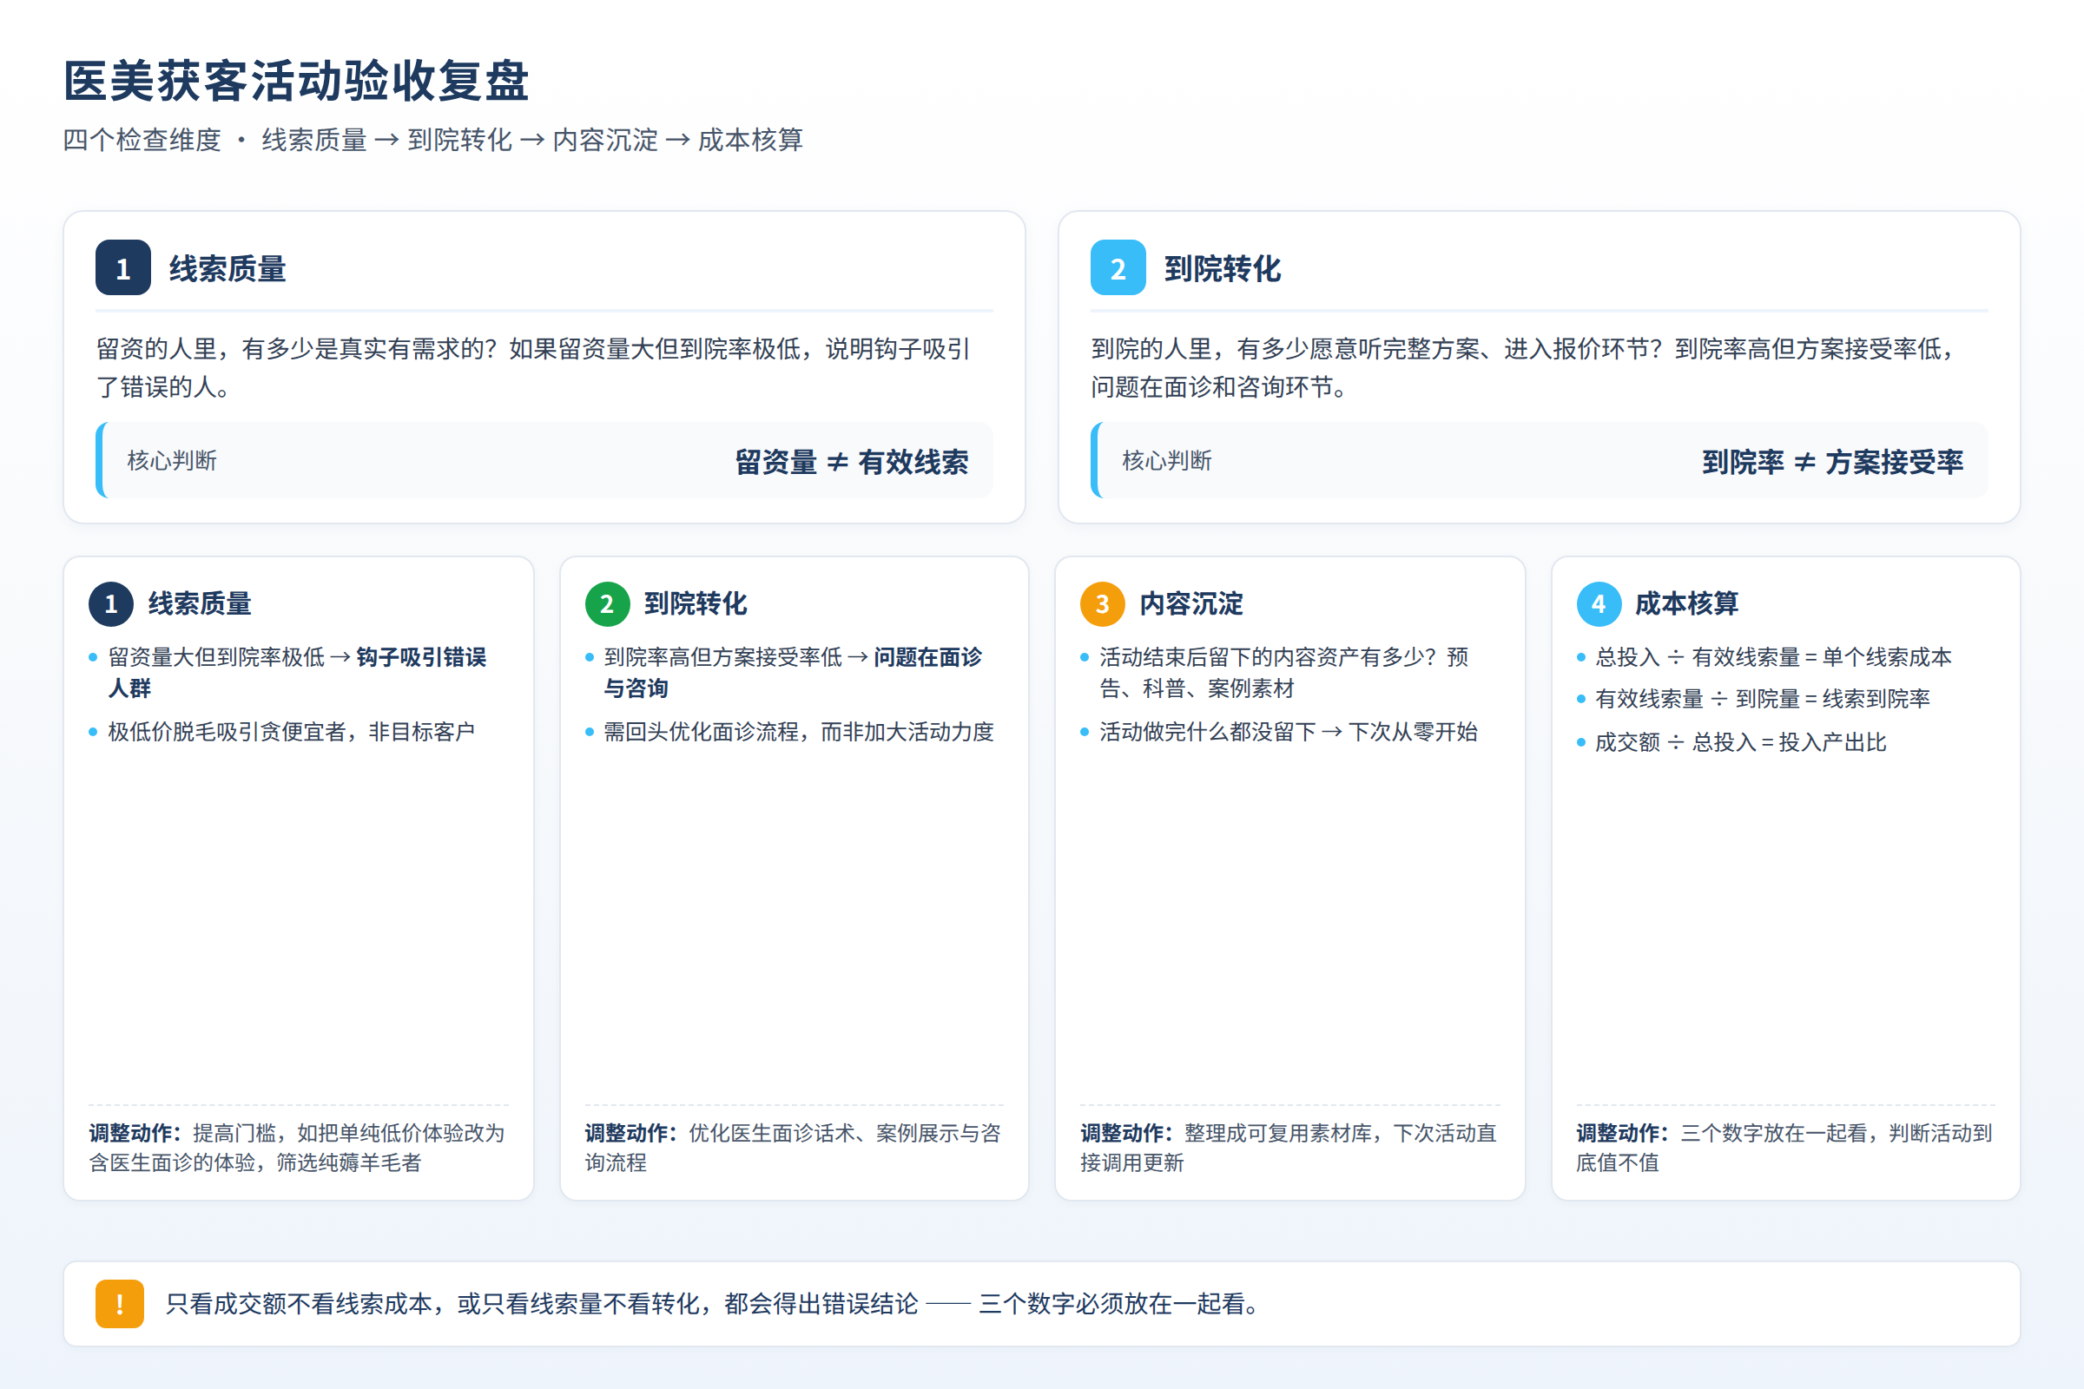Click 核心判断 label in 线索质量 card
The width and height of the screenshot is (2084, 1389).
(x=172, y=461)
